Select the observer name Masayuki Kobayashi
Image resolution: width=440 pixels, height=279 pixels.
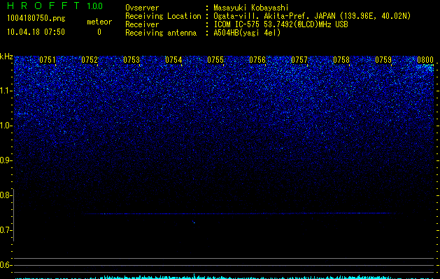pos(251,8)
